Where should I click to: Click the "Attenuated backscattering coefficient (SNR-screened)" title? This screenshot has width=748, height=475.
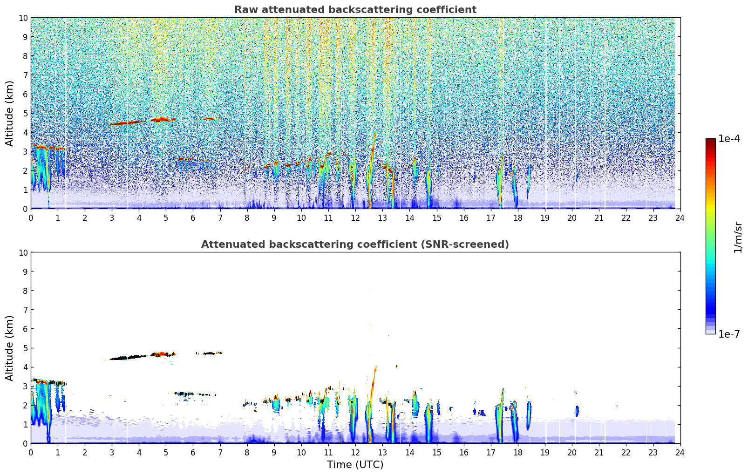pos(355,244)
